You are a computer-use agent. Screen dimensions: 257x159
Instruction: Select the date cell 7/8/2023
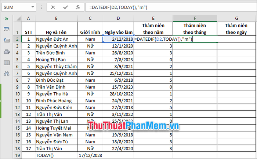[x=118, y=60]
